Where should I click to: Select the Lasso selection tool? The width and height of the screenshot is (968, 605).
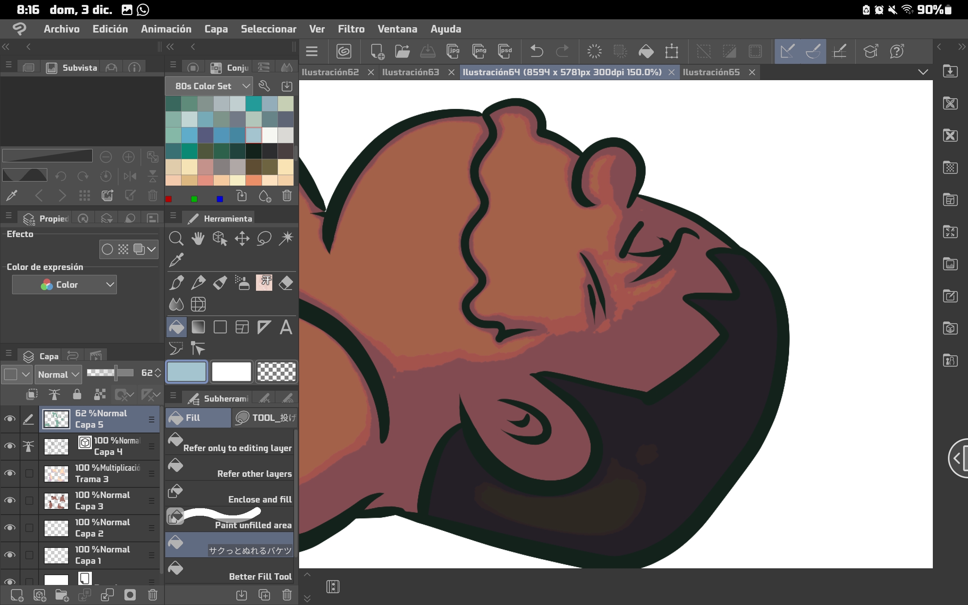pos(264,239)
